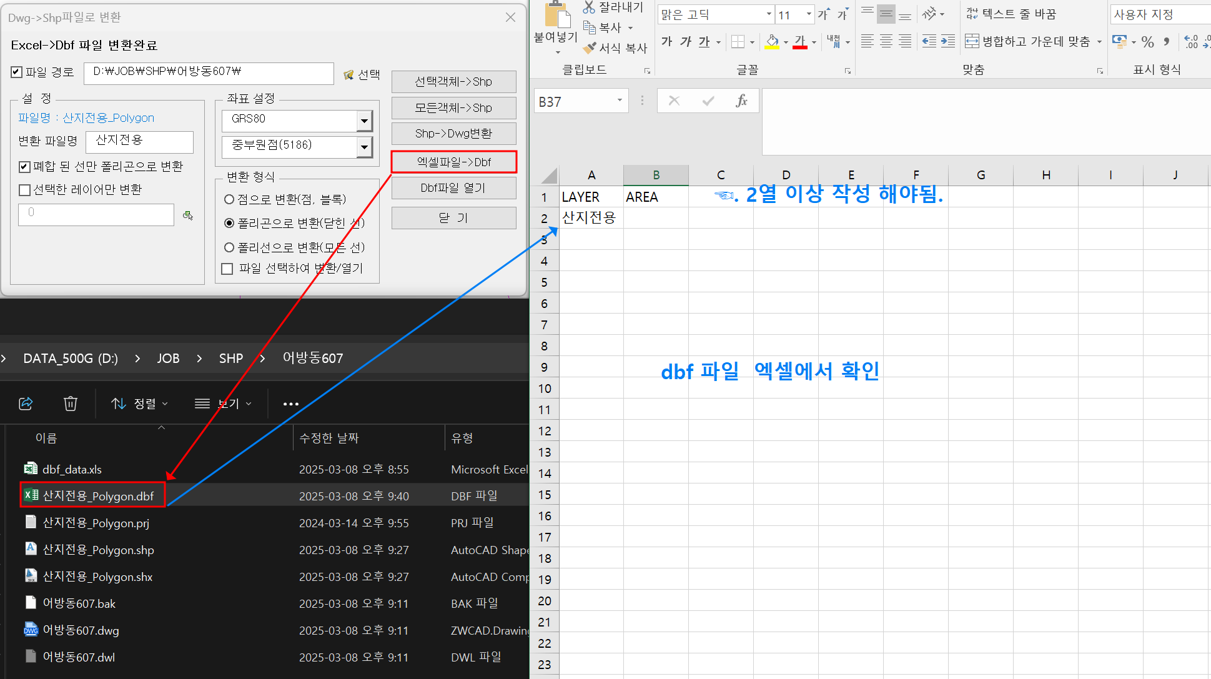Image resolution: width=1211 pixels, height=679 pixels.
Task: Select the 산지전용_Polygon.dbf file
Action: pyautogui.click(x=97, y=496)
